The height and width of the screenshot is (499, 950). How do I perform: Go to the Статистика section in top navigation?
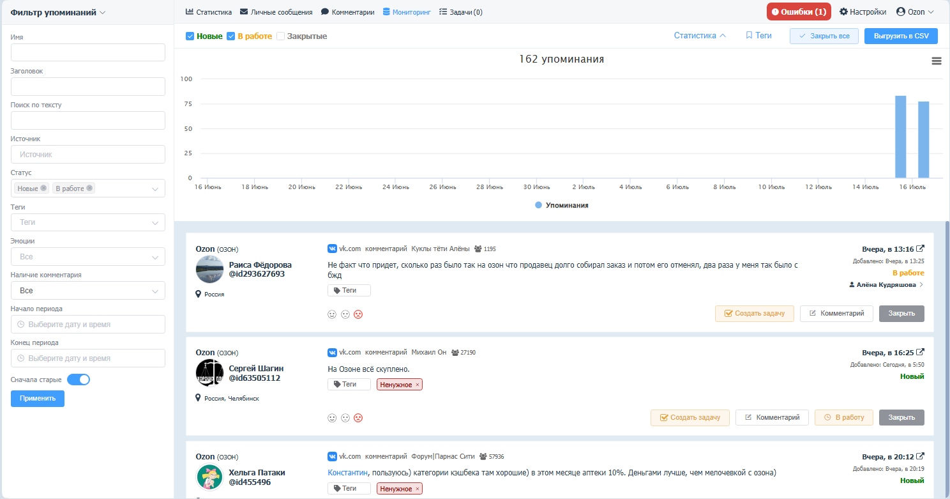point(209,12)
